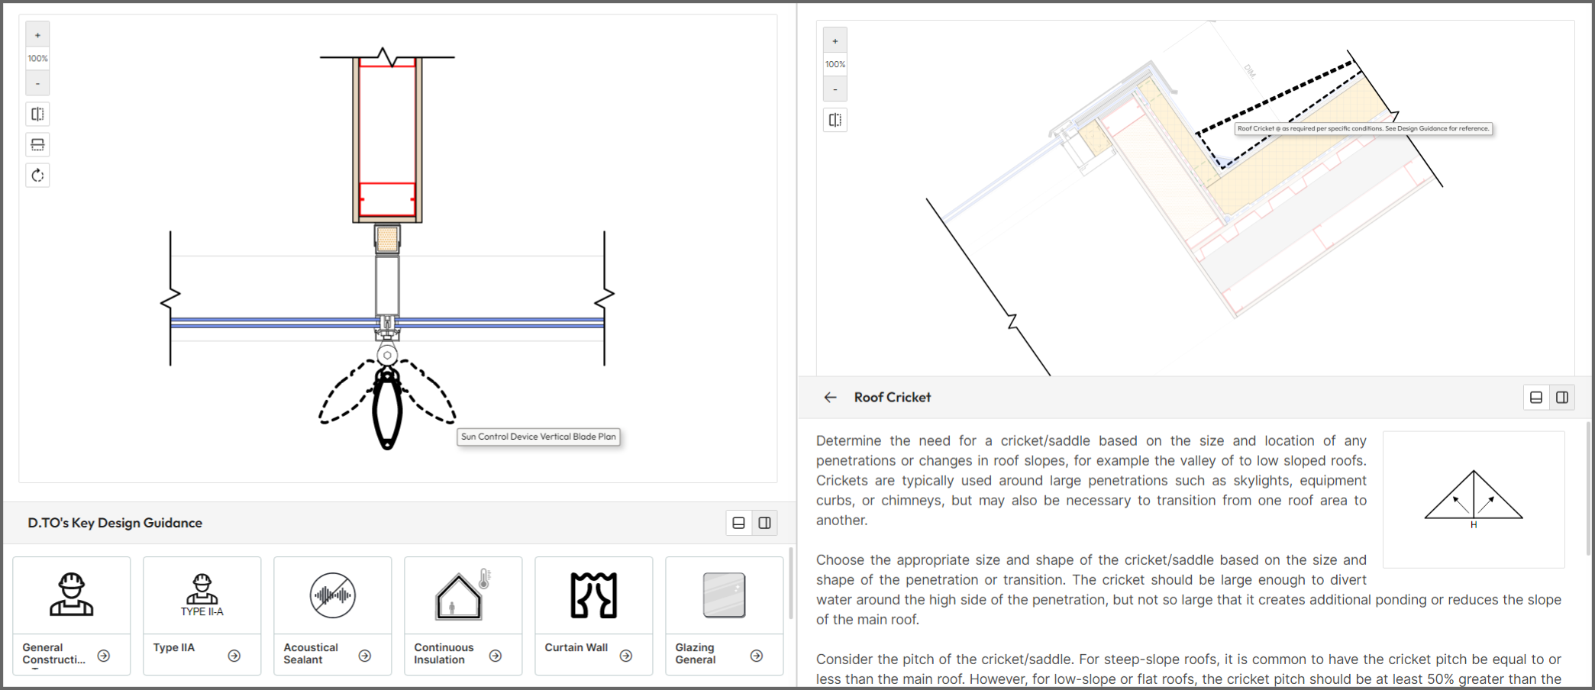Zoom out on the left drawing viewer
This screenshot has height=690, width=1595.
pos(37,83)
